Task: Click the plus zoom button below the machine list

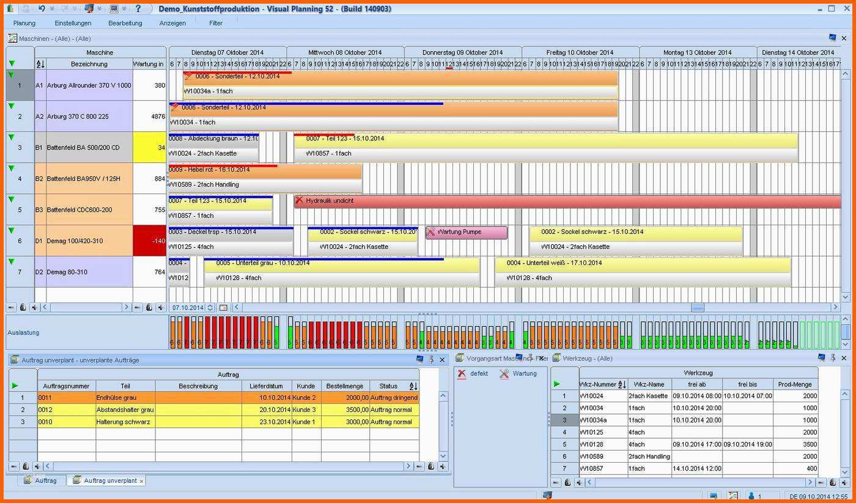Action: 34,308
